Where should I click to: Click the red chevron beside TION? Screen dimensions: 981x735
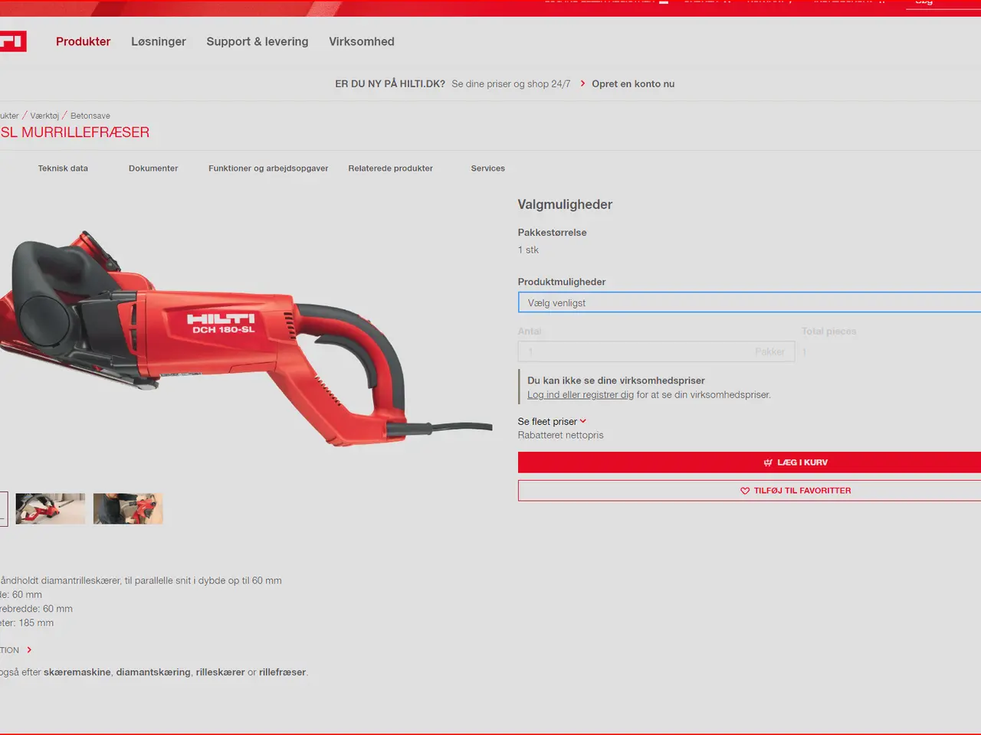(29, 650)
